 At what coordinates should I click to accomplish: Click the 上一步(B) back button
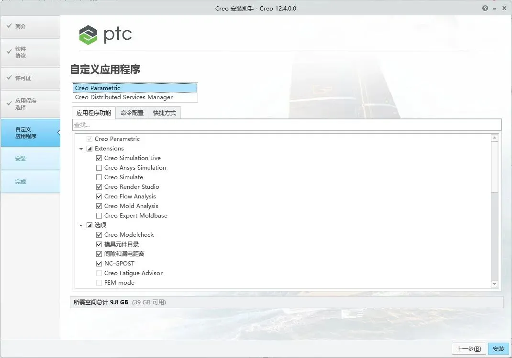point(469,349)
